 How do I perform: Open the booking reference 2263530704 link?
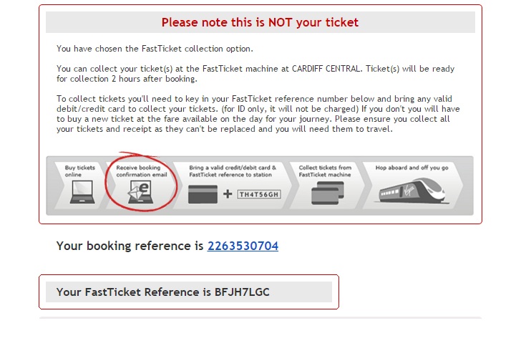(243, 246)
